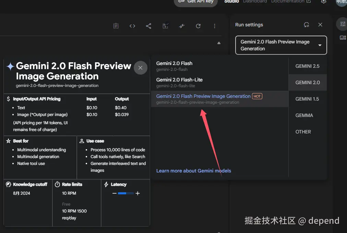
Task: Click the Rate limits stopwatch icon
Action: tap(57, 184)
